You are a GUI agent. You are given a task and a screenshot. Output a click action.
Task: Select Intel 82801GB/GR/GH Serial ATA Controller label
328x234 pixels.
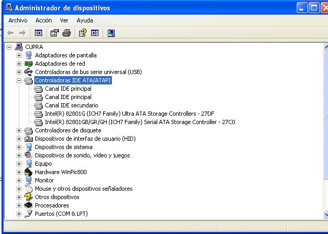click(x=140, y=122)
